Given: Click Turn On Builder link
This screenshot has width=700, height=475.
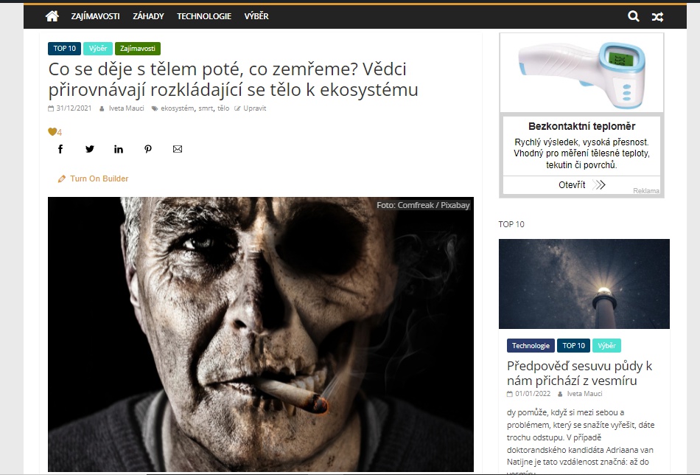Looking at the screenshot, I should 99,178.
